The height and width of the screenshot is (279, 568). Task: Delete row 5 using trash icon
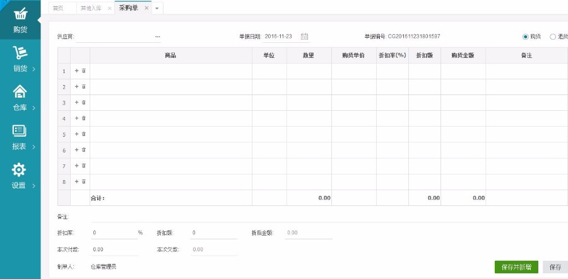coord(84,134)
